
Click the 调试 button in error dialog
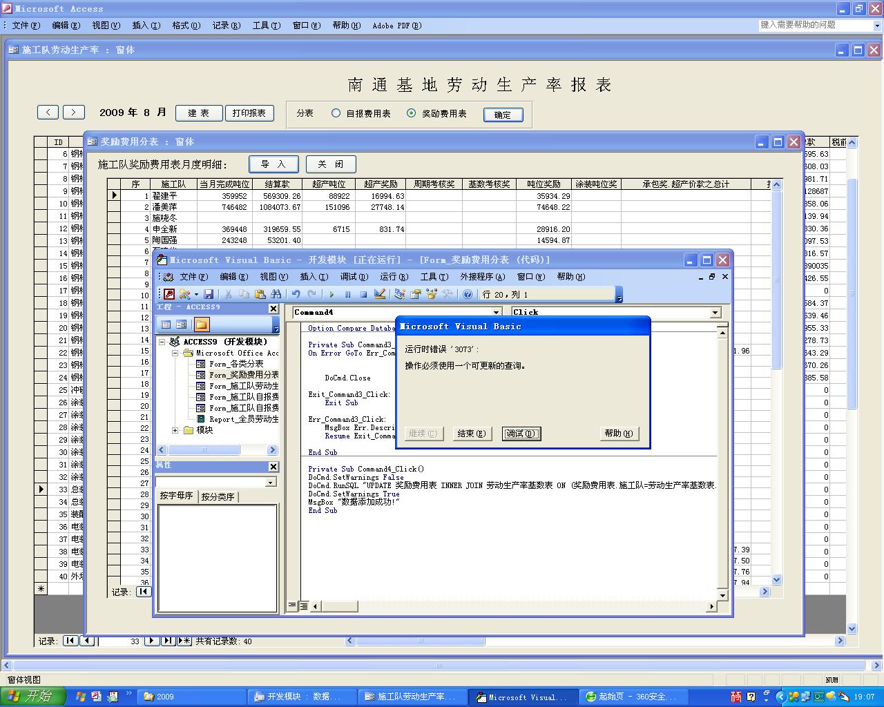[521, 434]
